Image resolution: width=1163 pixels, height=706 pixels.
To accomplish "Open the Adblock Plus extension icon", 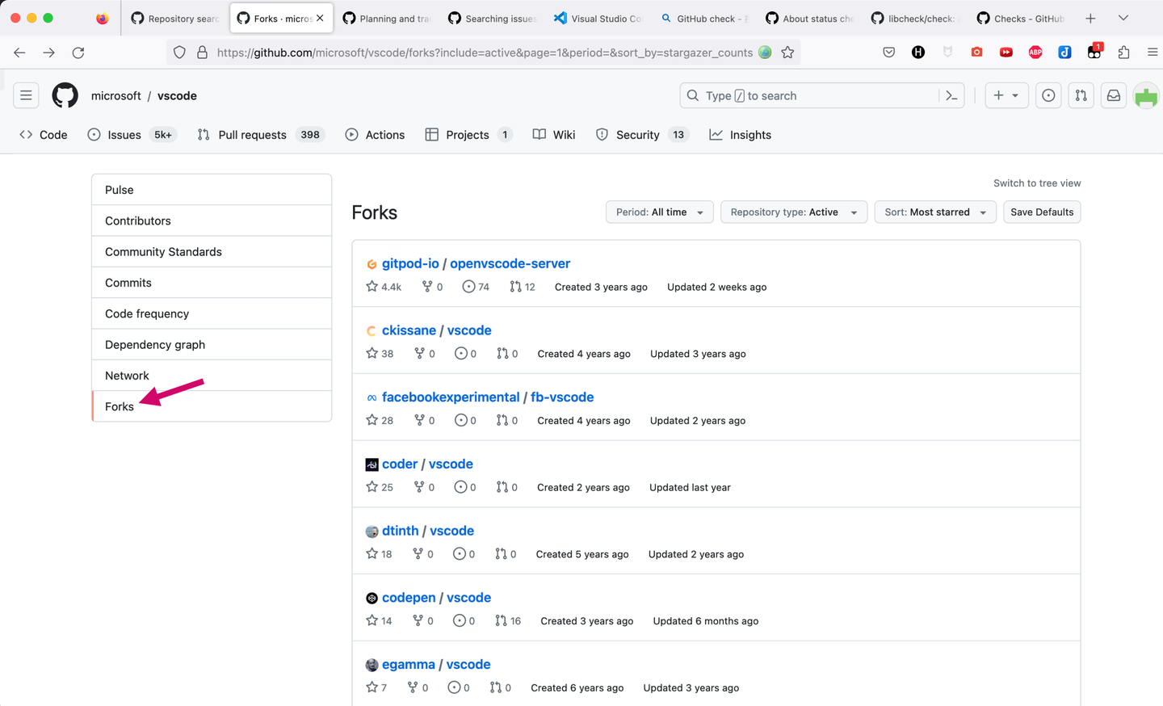I will coord(1035,53).
